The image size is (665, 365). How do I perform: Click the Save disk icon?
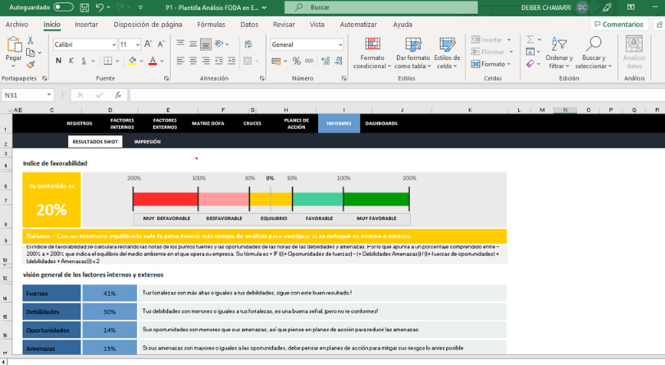(x=84, y=7)
